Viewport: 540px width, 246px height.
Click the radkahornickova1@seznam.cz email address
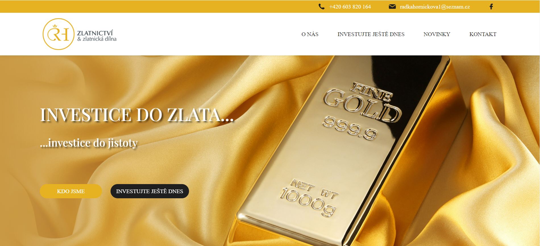435,7
